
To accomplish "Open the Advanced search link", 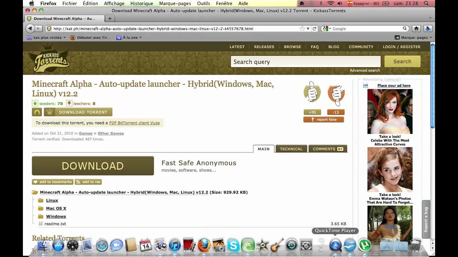I will 365,70.
